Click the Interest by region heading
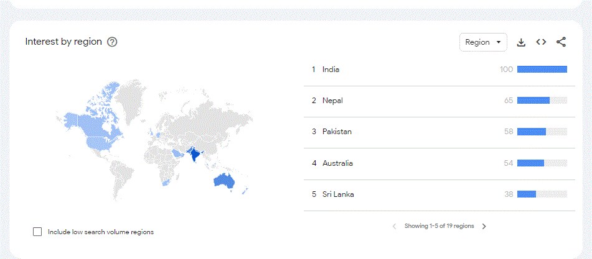 (x=63, y=42)
